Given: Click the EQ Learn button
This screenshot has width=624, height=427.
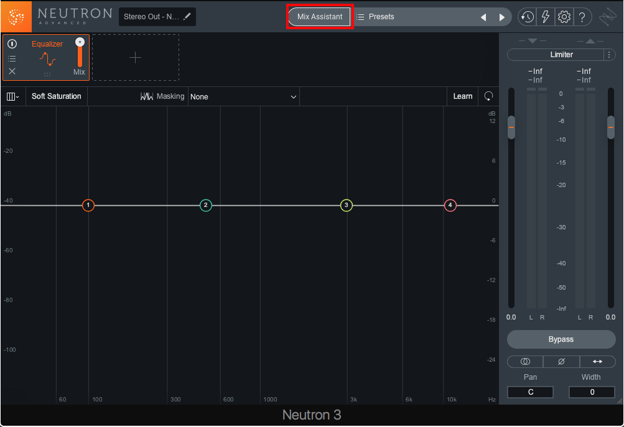Looking at the screenshot, I should (462, 96).
